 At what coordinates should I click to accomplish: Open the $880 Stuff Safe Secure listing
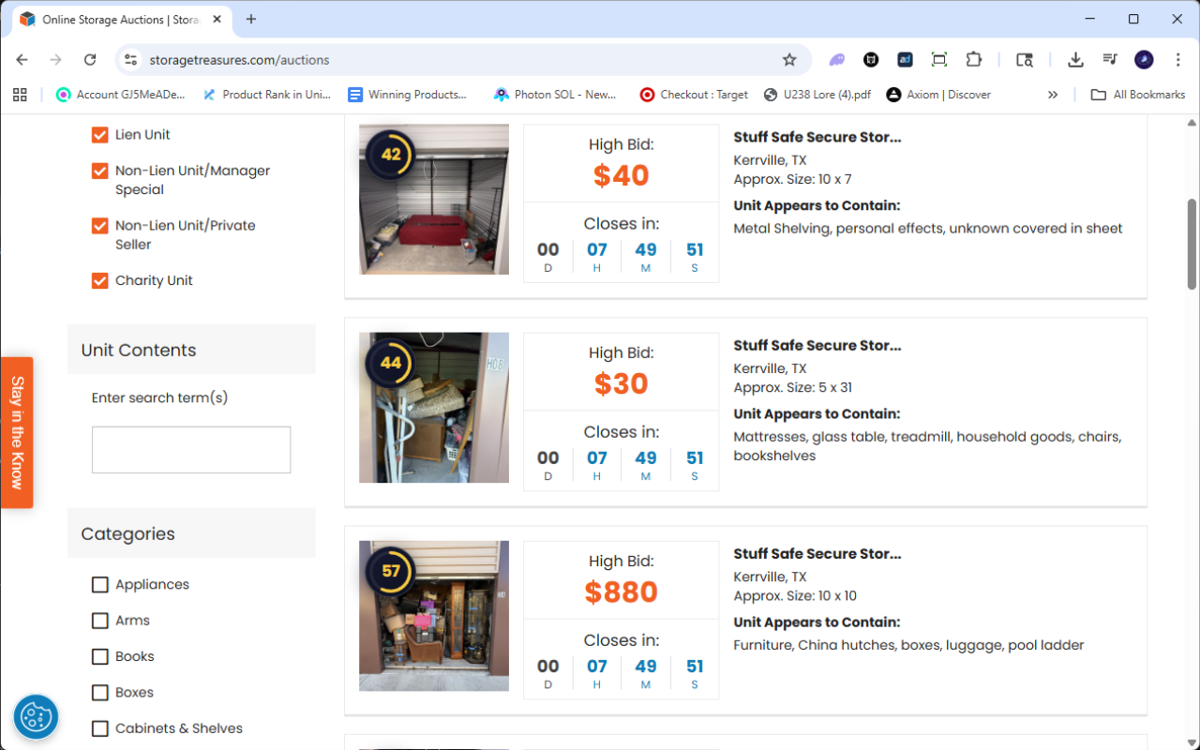coord(816,553)
